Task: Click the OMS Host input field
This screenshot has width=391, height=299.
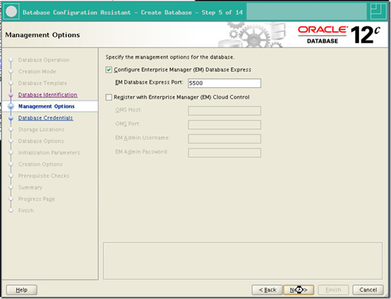Action: click(225, 110)
